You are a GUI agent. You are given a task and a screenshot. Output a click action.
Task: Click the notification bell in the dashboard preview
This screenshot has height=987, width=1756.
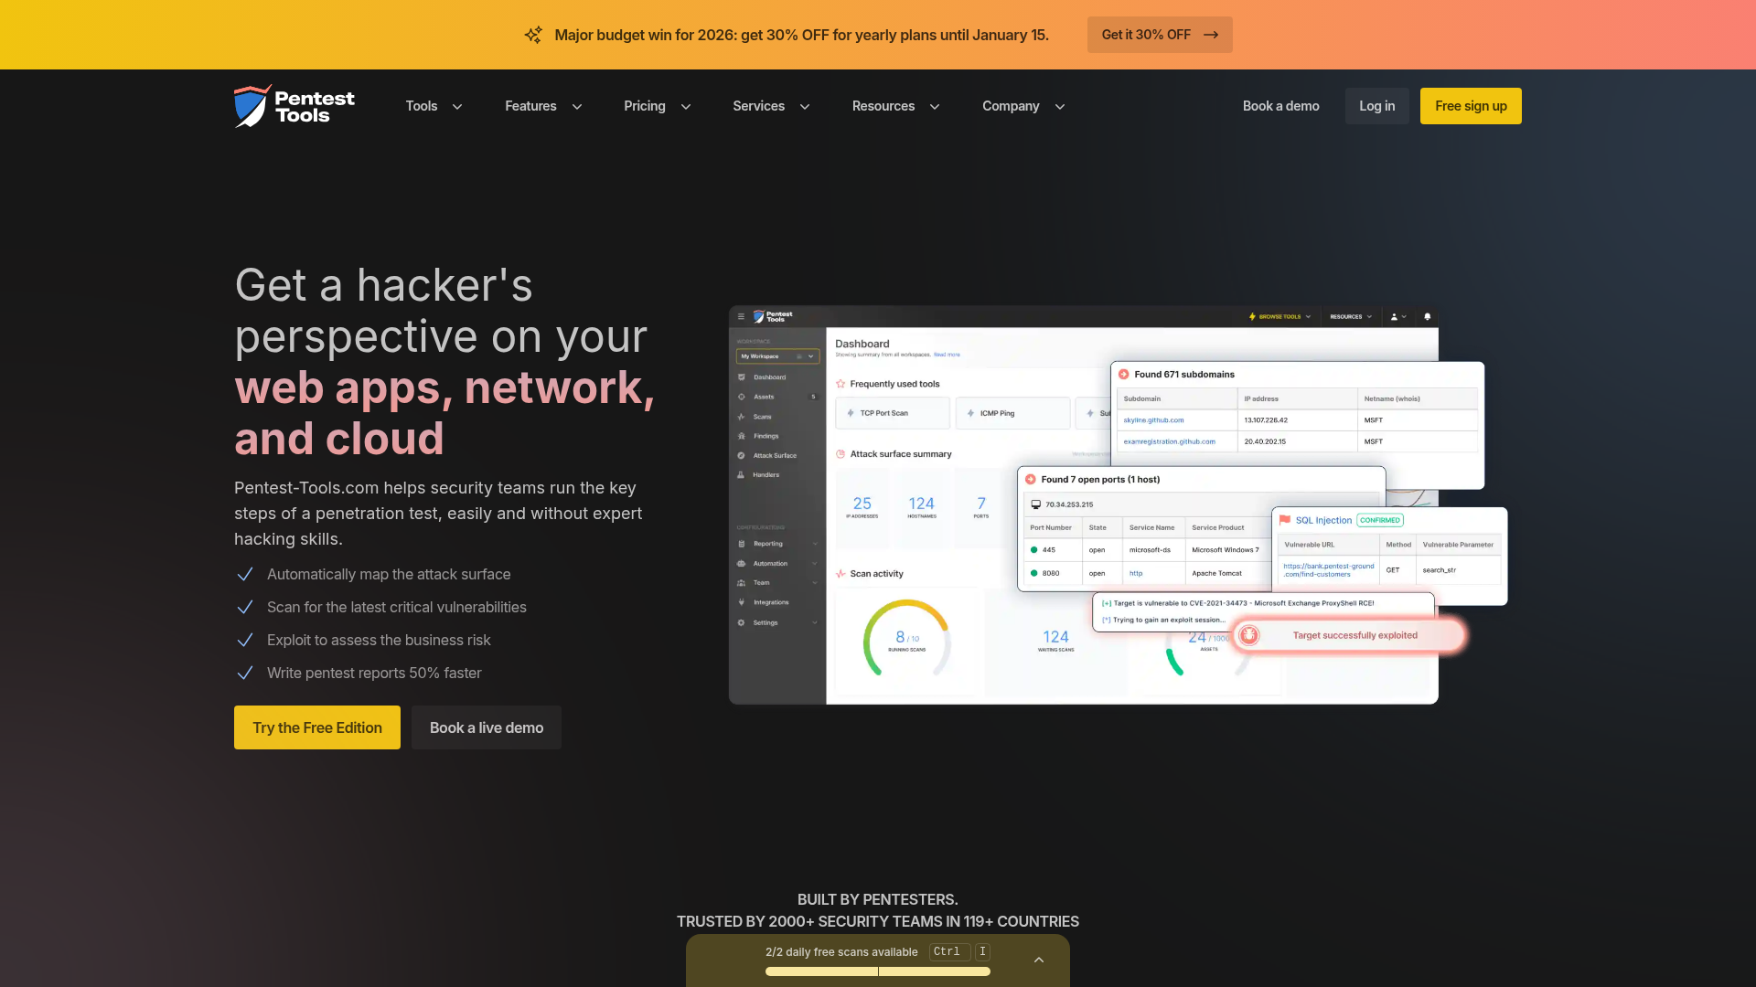point(1427,316)
